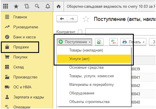This screenshot has height=109, width=156.
Task: Click the Продажи shopping bag icon
Action: [7, 47]
